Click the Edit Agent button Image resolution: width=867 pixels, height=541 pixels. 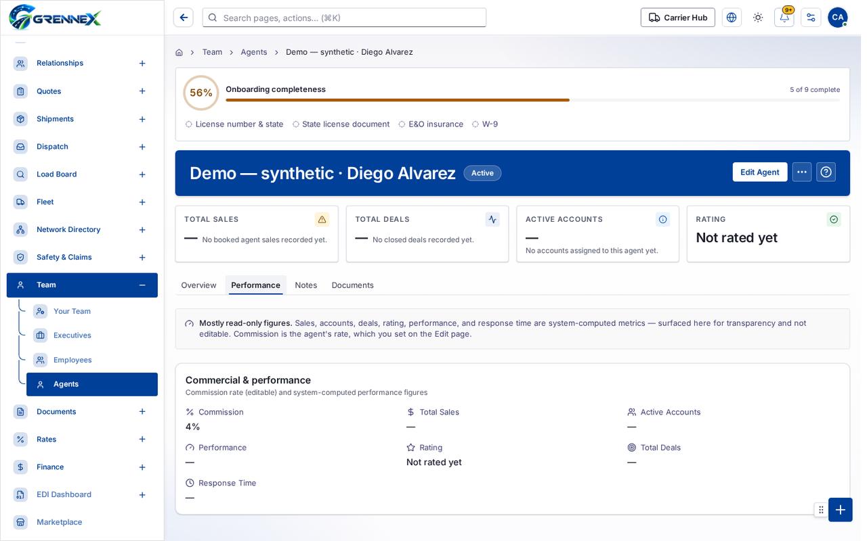(x=760, y=172)
